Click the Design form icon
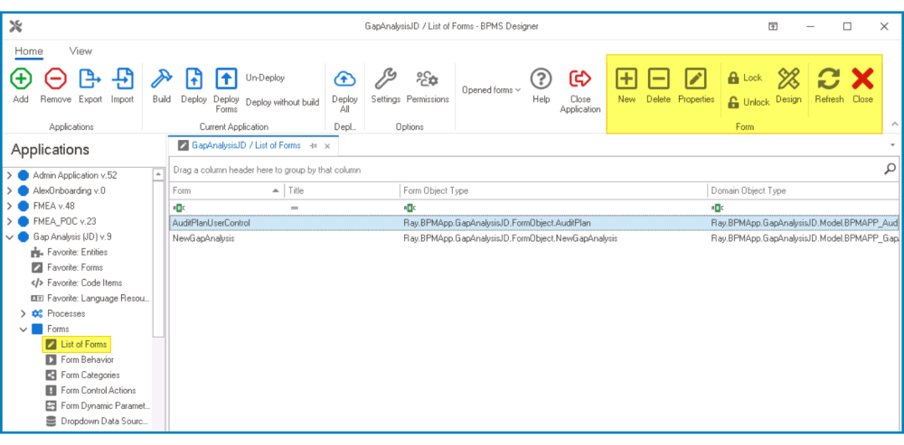Image resolution: width=904 pixels, height=445 pixels. tap(788, 79)
